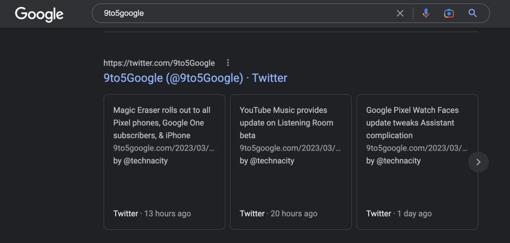Click @technacity in the Magic Eraser tweet
The height and width of the screenshot is (243, 510).
tap(145, 160)
